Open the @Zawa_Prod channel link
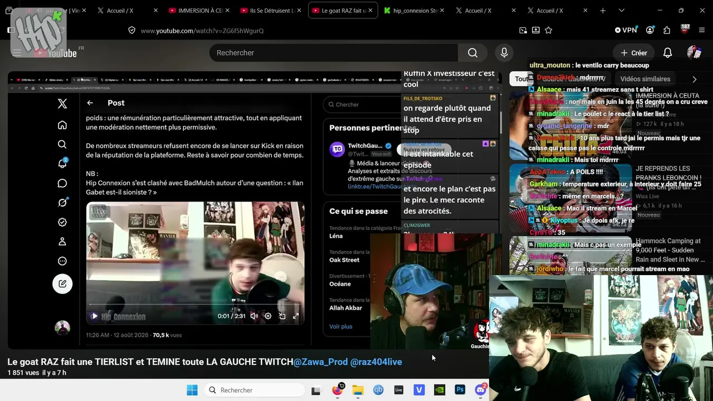 point(320,362)
